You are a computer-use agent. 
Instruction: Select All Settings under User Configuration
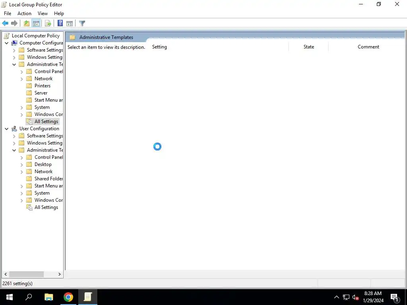[x=46, y=207]
